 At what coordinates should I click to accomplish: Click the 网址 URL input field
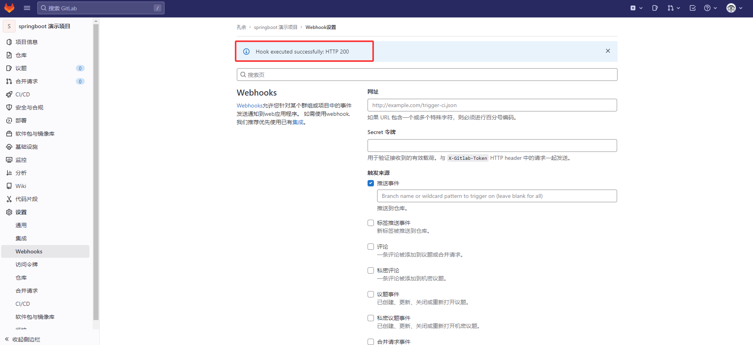[x=492, y=105]
